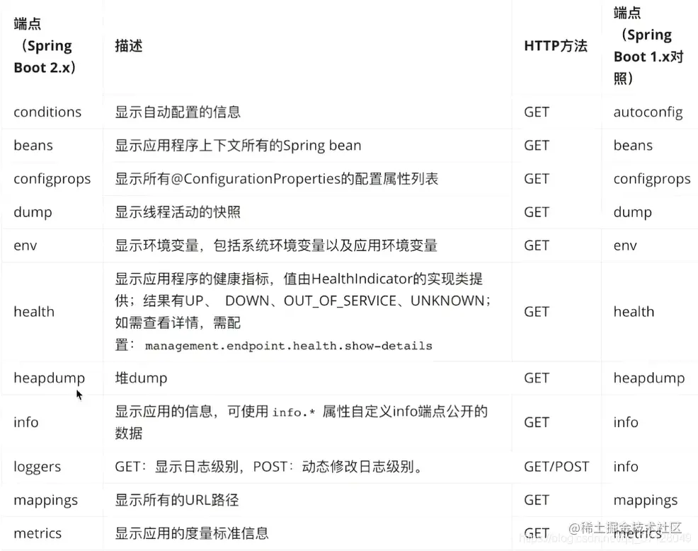Click GET in the env row
Image resolution: width=698 pixels, height=551 pixels.
(537, 245)
